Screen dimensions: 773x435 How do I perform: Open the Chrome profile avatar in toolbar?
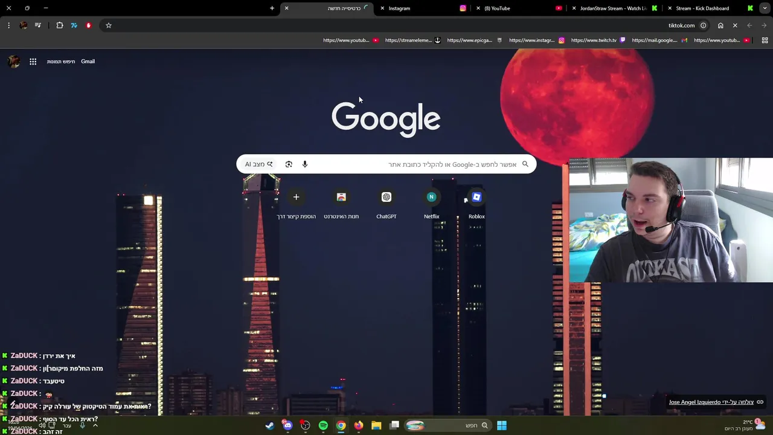tap(23, 25)
